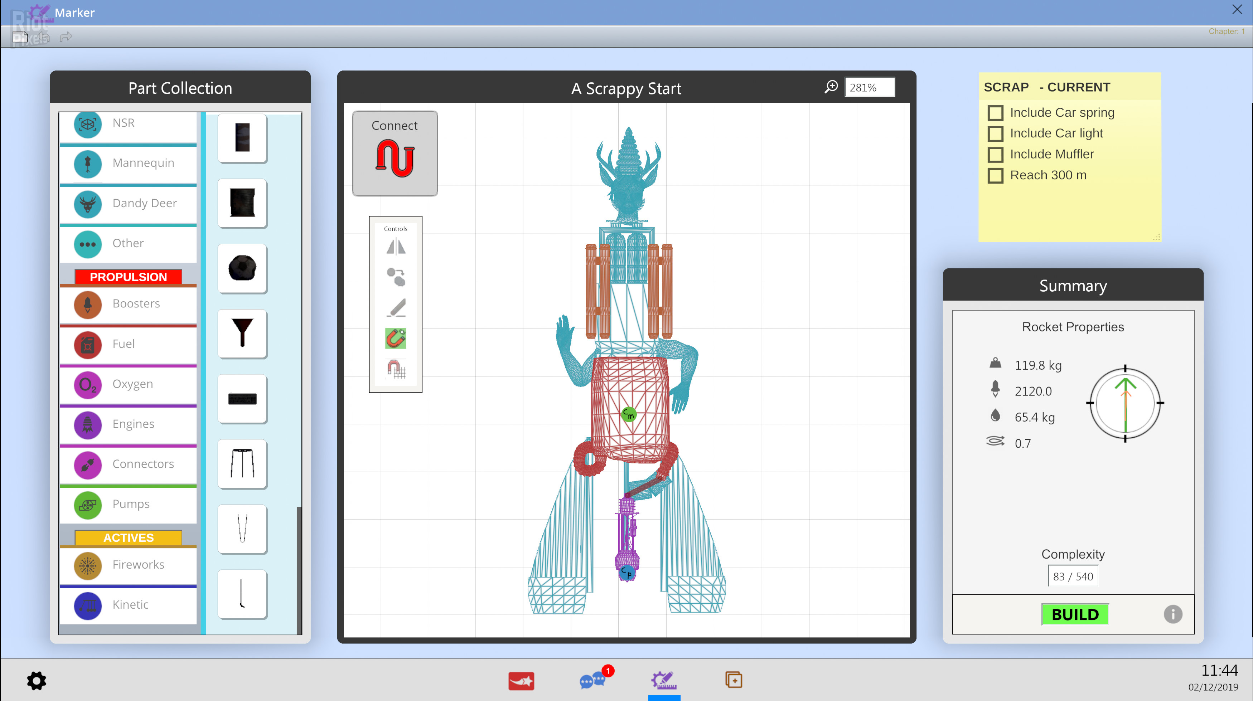This screenshot has height=701, width=1253.
Task: Select the funnel/nozzle part icon
Action: (x=242, y=334)
